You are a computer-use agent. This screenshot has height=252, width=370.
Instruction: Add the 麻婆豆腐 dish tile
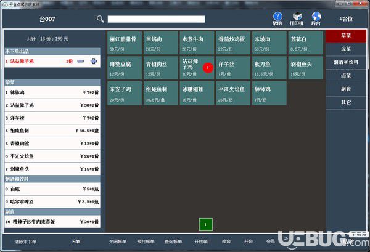[x=125, y=68]
